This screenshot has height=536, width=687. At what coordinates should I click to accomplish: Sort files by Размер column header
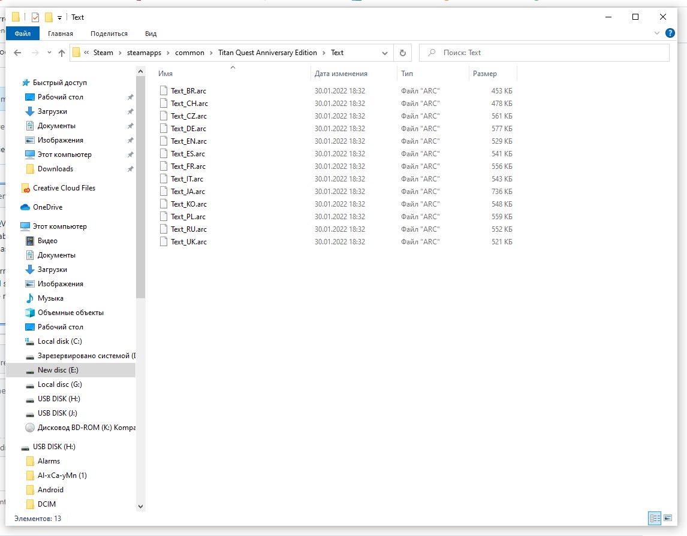click(x=484, y=73)
